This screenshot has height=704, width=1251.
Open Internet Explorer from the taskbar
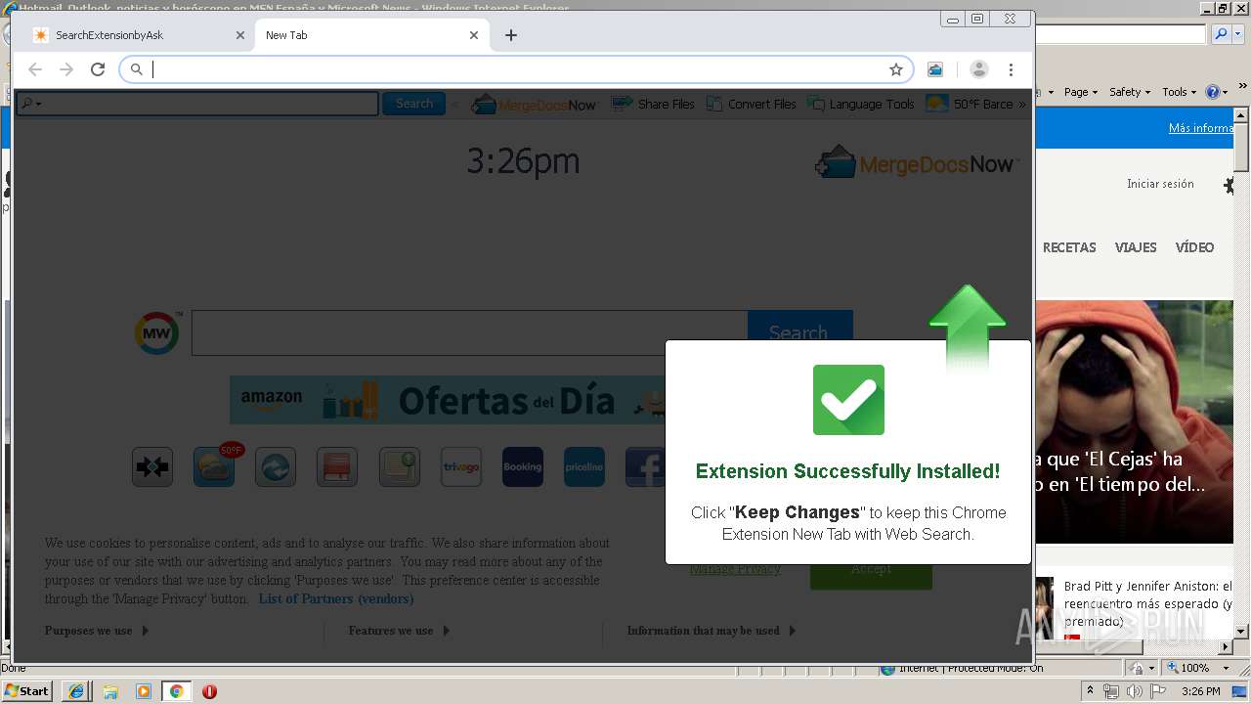[x=76, y=691]
